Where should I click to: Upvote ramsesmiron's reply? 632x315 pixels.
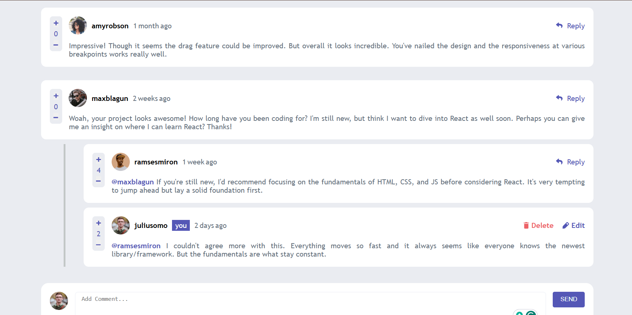coord(99,159)
